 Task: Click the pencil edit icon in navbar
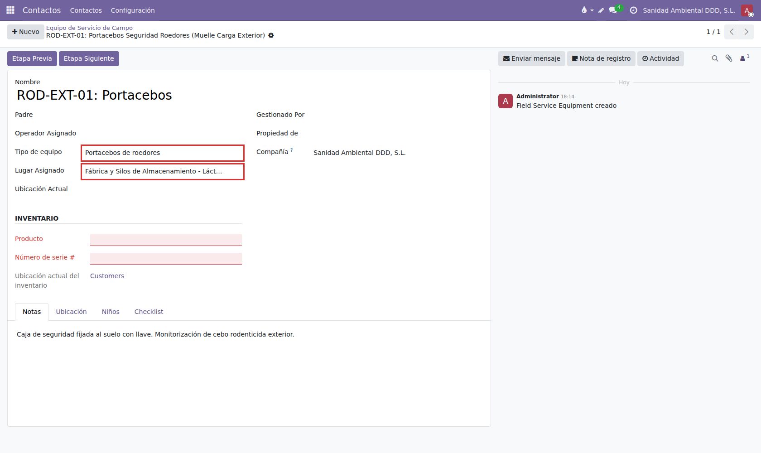tap(601, 10)
